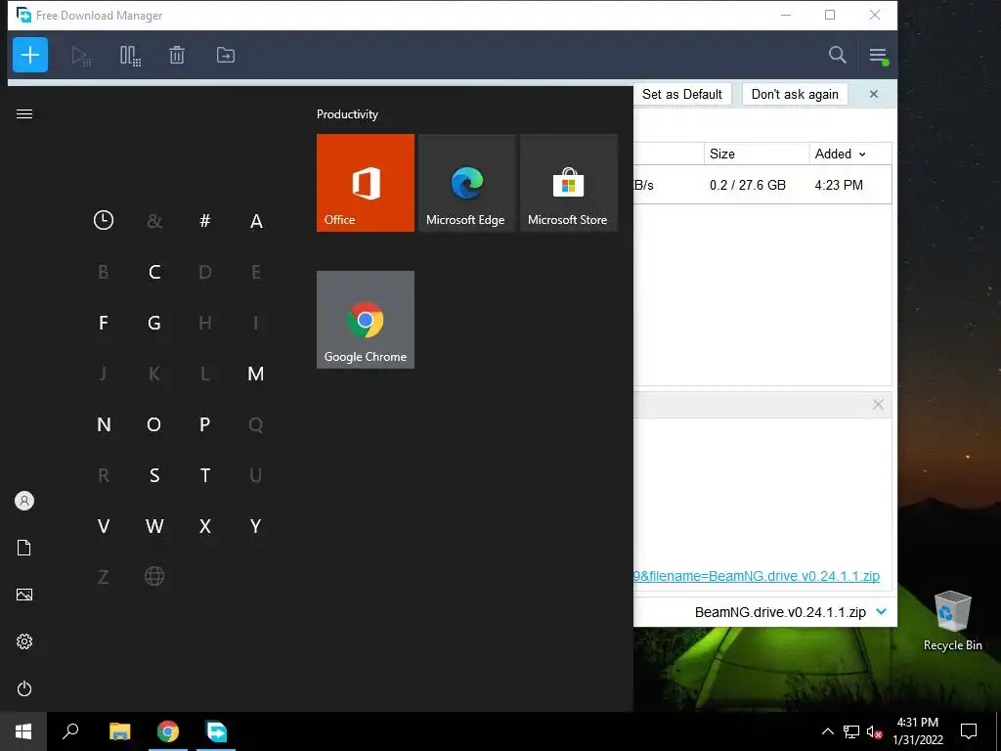Expand Start menu hamburger button
This screenshot has height=751, width=1001.
point(24,114)
